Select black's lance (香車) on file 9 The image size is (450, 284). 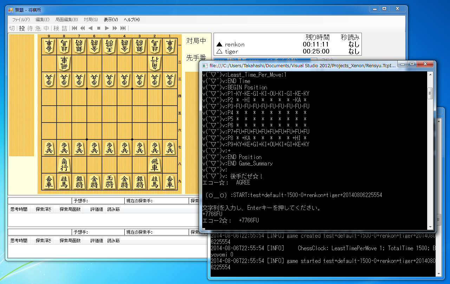click(x=49, y=182)
